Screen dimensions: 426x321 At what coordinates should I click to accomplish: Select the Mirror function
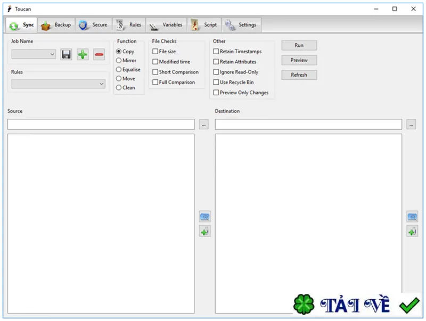click(x=126, y=60)
